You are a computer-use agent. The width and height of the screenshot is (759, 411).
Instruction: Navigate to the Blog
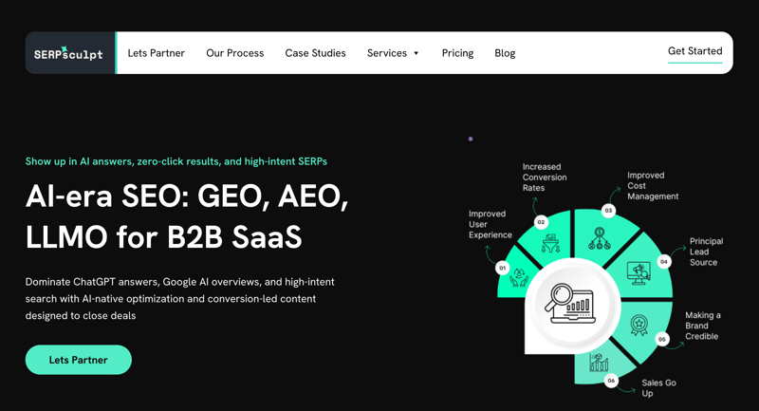point(505,53)
